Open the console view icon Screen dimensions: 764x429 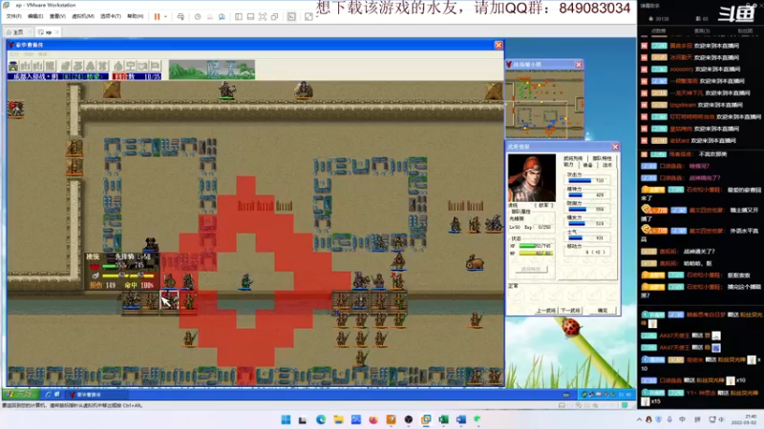[291, 16]
